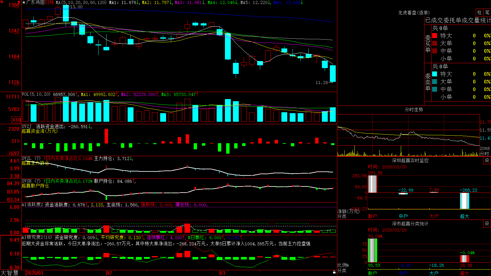Open 设 settings for 深市超赢分类统计

click(x=487, y=224)
